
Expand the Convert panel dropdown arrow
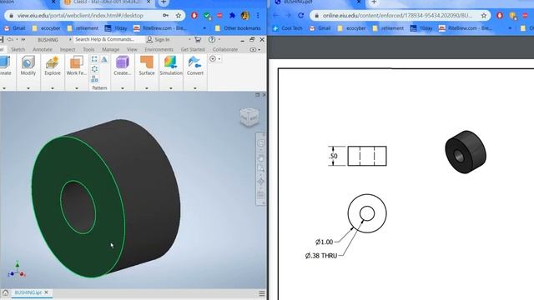point(195,88)
